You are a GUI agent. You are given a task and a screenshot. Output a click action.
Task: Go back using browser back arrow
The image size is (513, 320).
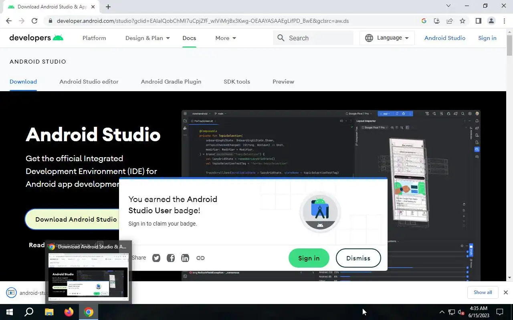pyautogui.click(x=9, y=21)
